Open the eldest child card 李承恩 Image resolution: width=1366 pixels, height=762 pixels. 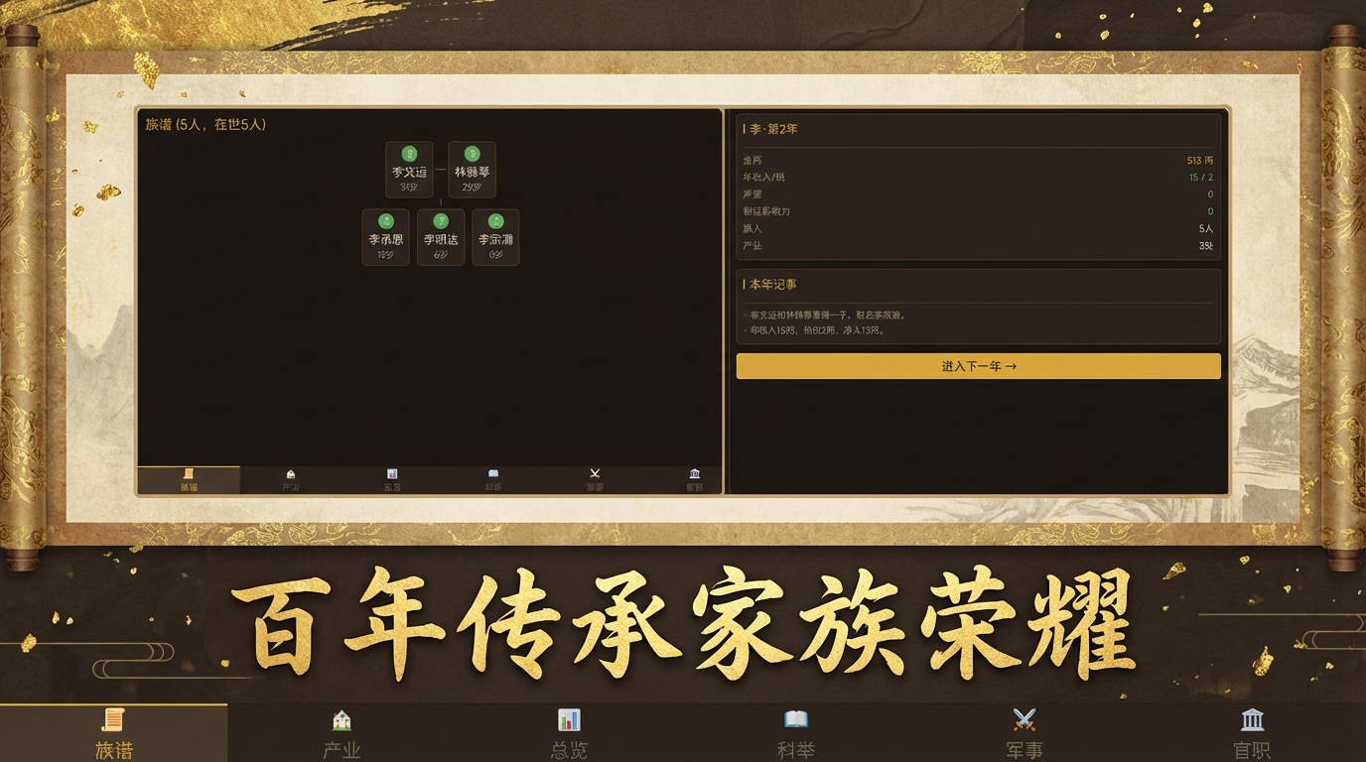coord(385,237)
